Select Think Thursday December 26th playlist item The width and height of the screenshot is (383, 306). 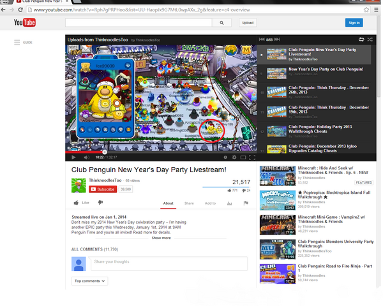pyautogui.click(x=315, y=92)
